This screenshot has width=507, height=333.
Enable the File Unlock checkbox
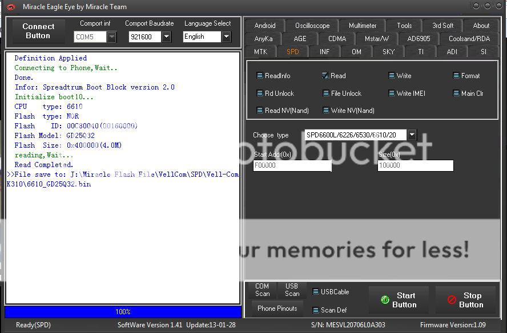click(326, 94)
